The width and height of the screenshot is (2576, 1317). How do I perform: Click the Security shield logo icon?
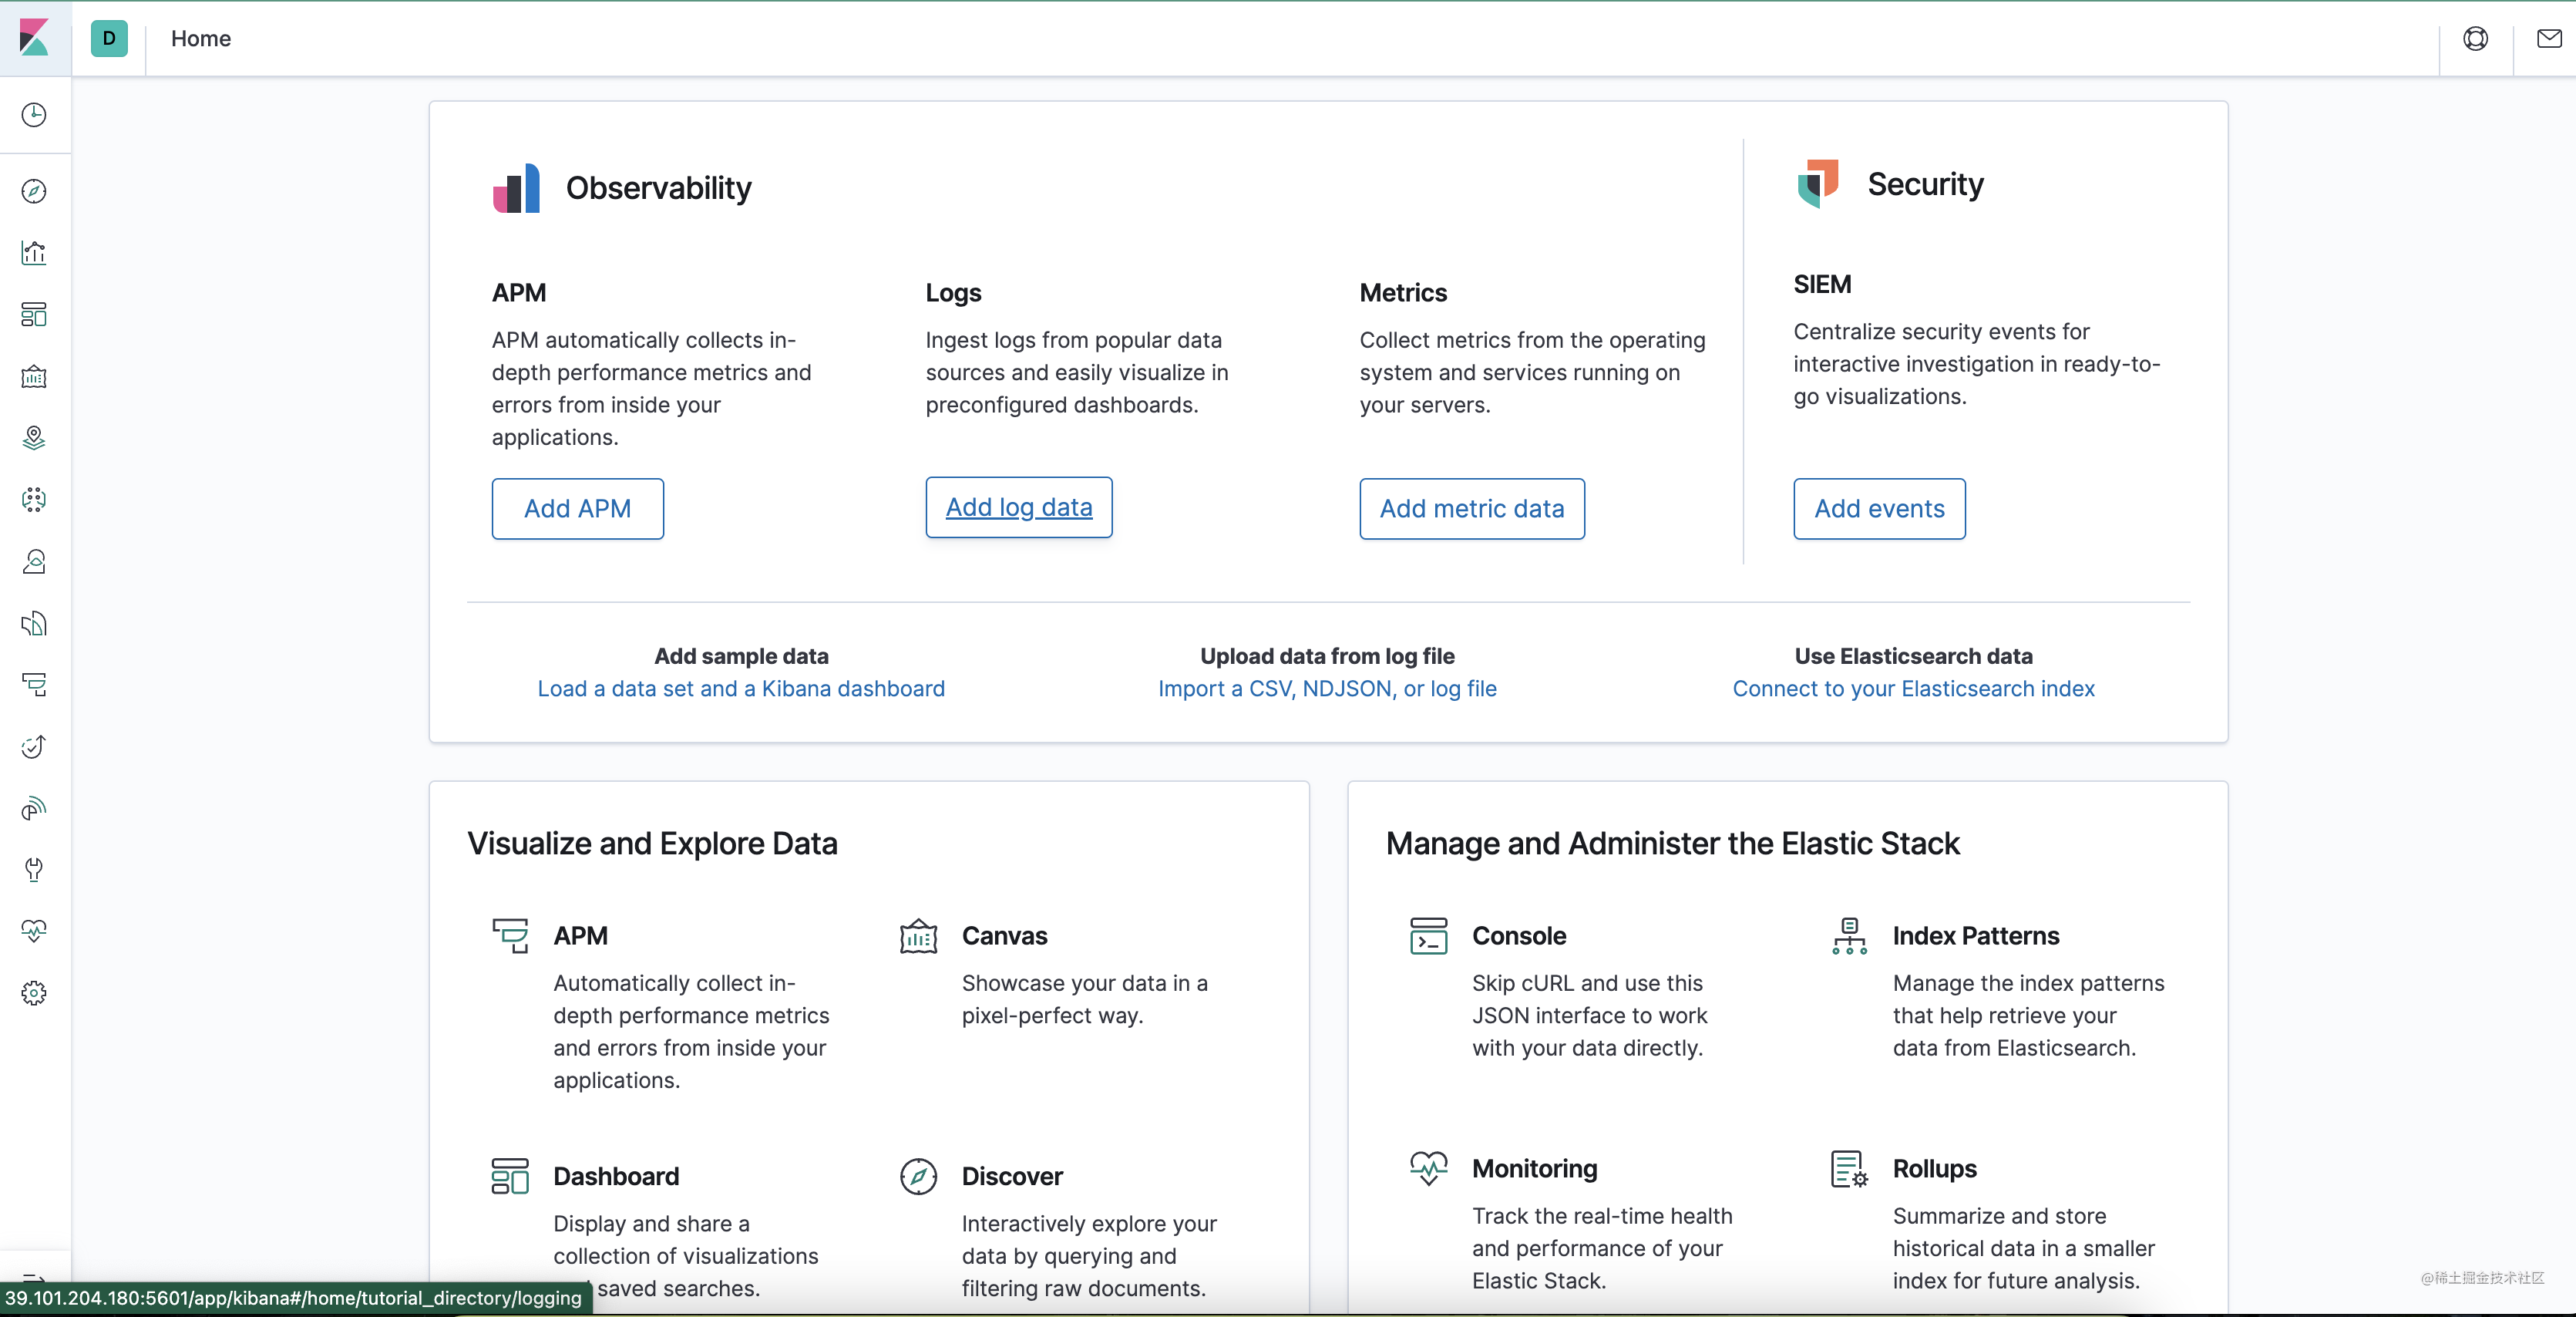pos(1818,183)
